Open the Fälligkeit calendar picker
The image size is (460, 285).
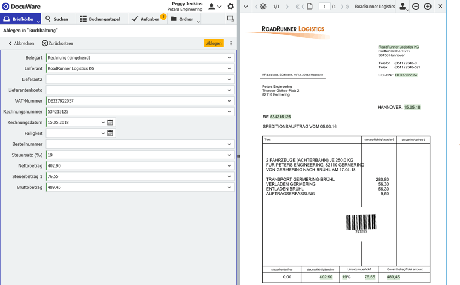110,133
